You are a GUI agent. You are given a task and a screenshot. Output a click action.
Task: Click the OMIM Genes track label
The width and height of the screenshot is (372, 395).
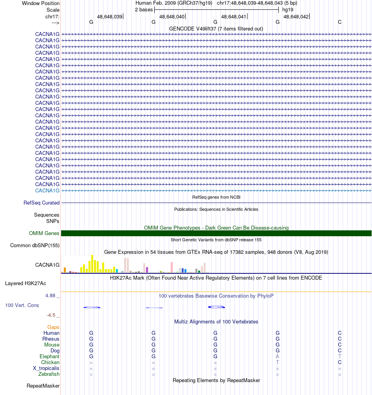point(44,233)
